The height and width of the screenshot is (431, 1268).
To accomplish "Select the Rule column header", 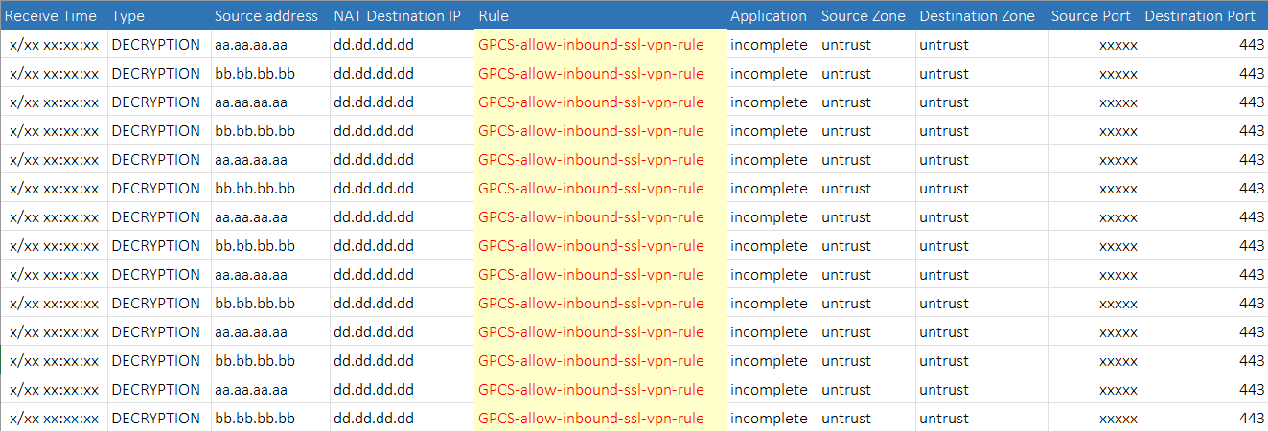I will (494, 15).
